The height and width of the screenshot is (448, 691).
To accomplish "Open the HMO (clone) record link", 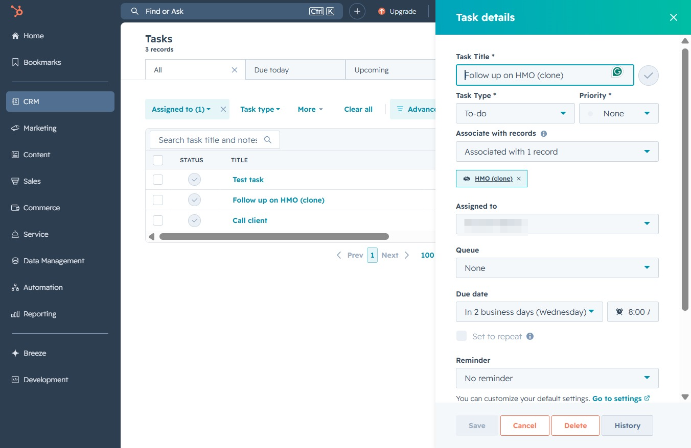I will [494, 179].
